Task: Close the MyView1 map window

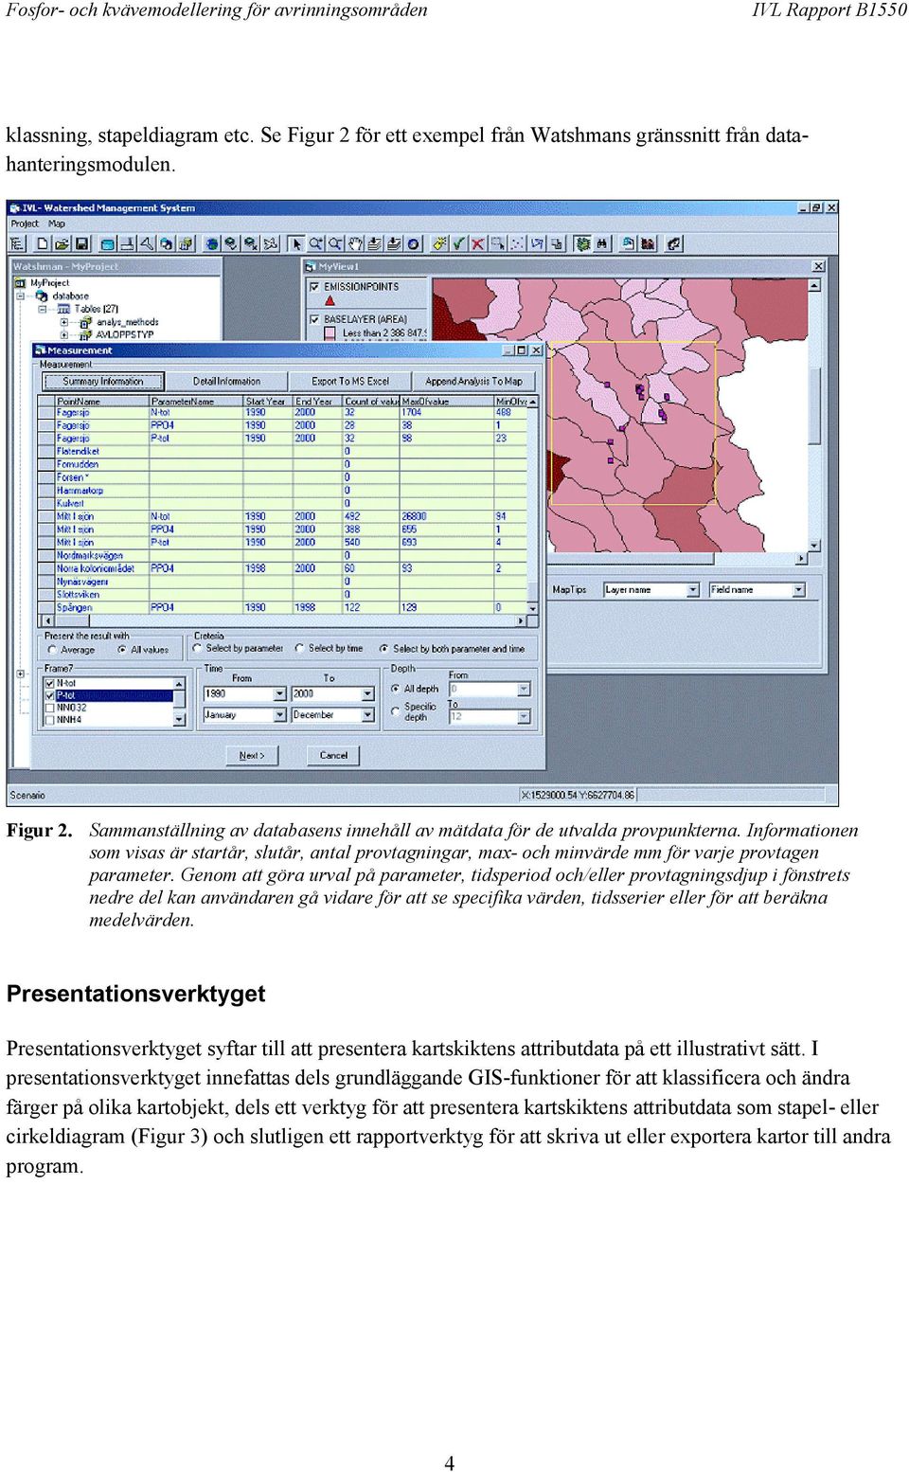Action: pos(818,266)
